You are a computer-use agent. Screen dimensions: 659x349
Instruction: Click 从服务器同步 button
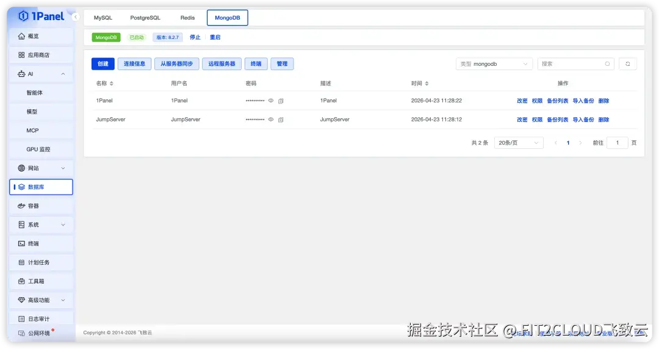pos(176,64)
